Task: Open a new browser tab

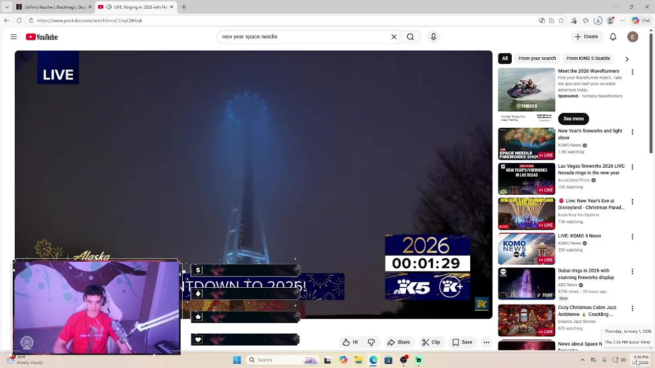Action: pos(184,7)
